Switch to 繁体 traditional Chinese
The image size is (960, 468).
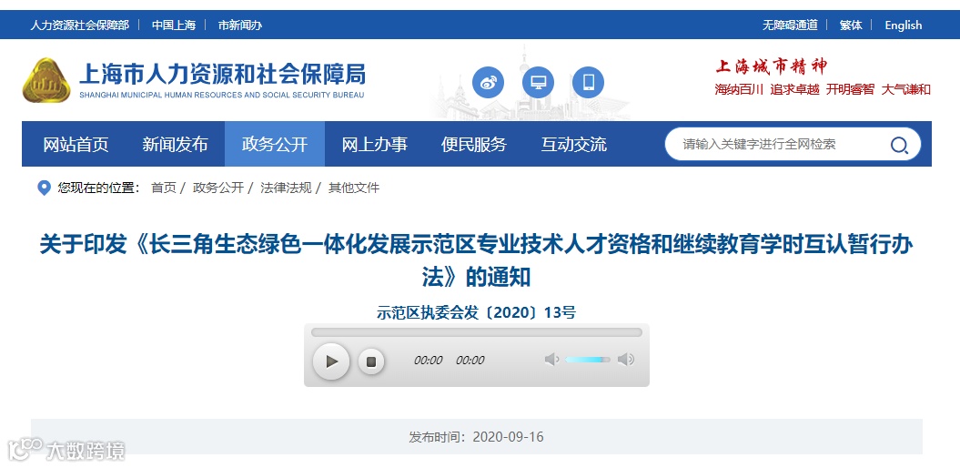[x=851, y=25]
